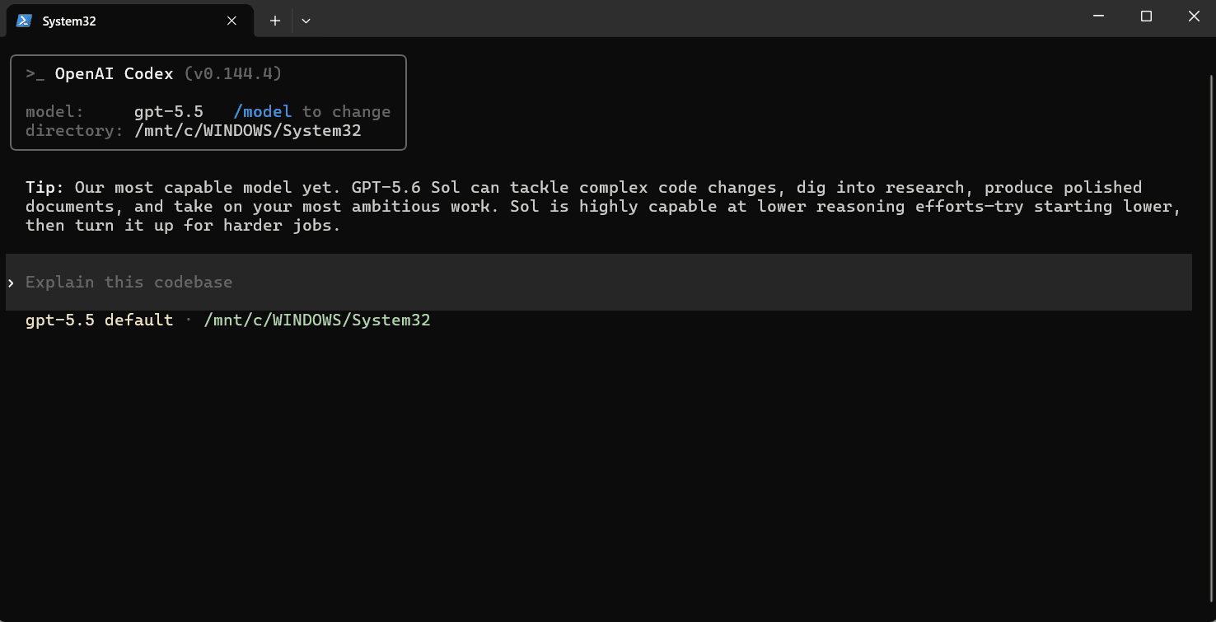Open a new terminal tab
1216x622 pixels.
point(275,21)
